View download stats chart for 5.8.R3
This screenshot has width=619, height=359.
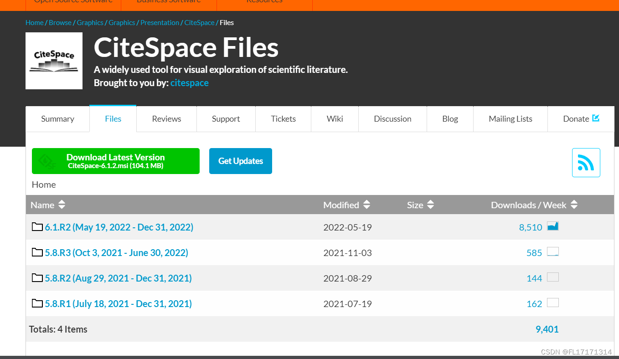[x=553, y=251]
